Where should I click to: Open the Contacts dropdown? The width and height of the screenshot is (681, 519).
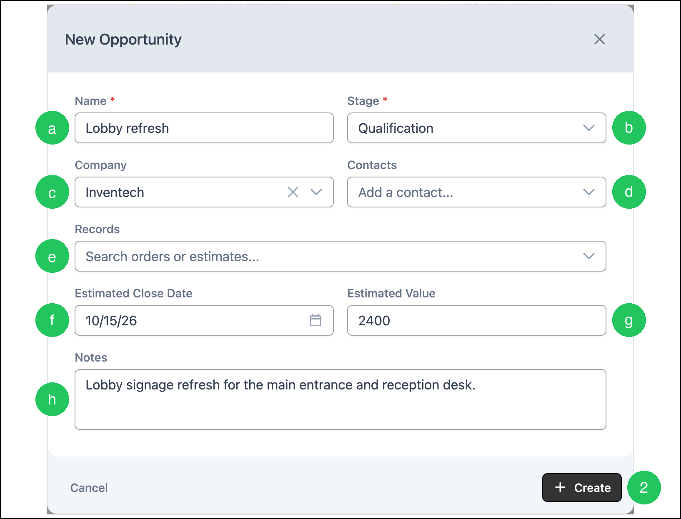(476, 192)
